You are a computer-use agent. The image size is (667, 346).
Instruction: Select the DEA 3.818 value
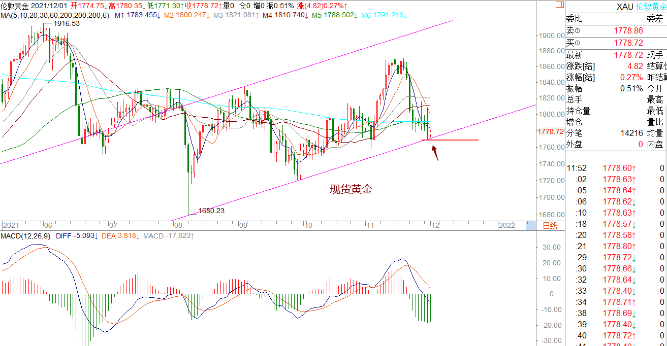[120, 236]
